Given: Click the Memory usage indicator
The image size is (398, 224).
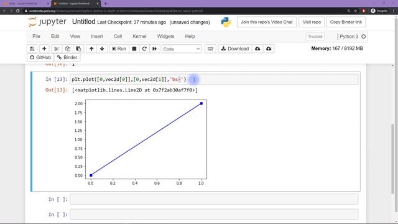Looking at the screenshot, I should click(337, 49).
